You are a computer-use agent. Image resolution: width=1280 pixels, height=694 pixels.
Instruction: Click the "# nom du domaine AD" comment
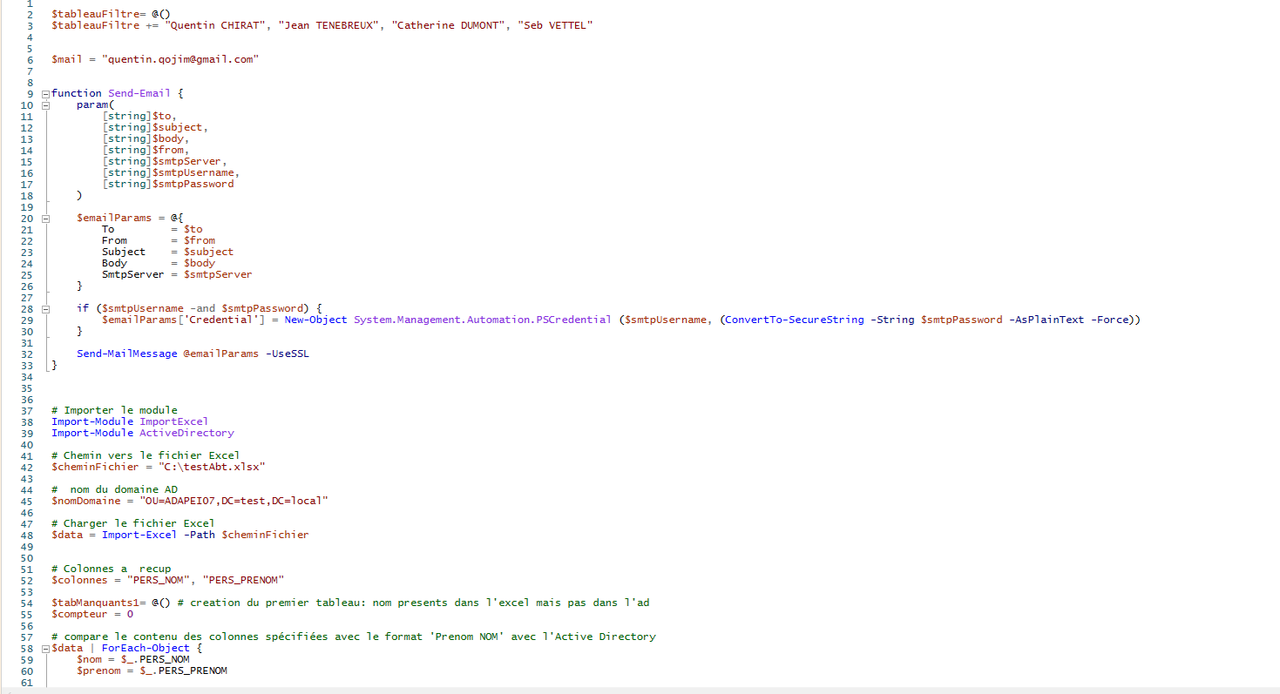[114, 489]
